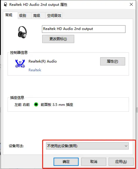This screenshot has height=169, width=138.
Task: Click the speaker icon in title bar
Action: (x=6, y=5)
